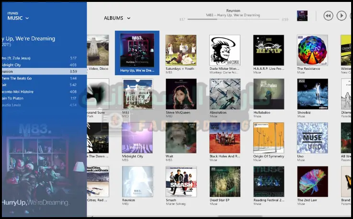Screen dimensions: 353x219
Task: Open the Absolution album cover
Action: 224,94
